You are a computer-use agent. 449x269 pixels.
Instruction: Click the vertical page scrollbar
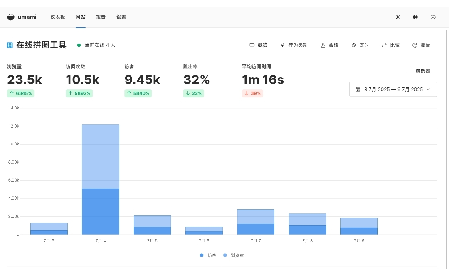(x=447, y=148)
